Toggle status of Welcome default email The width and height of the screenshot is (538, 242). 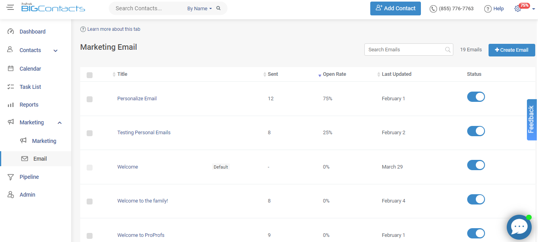pyautogui.click(x=476, y=165)
